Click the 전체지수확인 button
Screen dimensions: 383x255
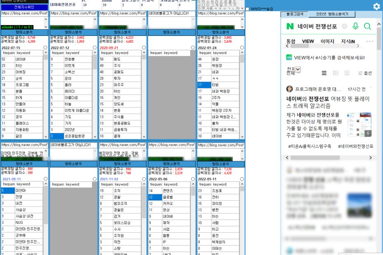(x=24, y=7)
